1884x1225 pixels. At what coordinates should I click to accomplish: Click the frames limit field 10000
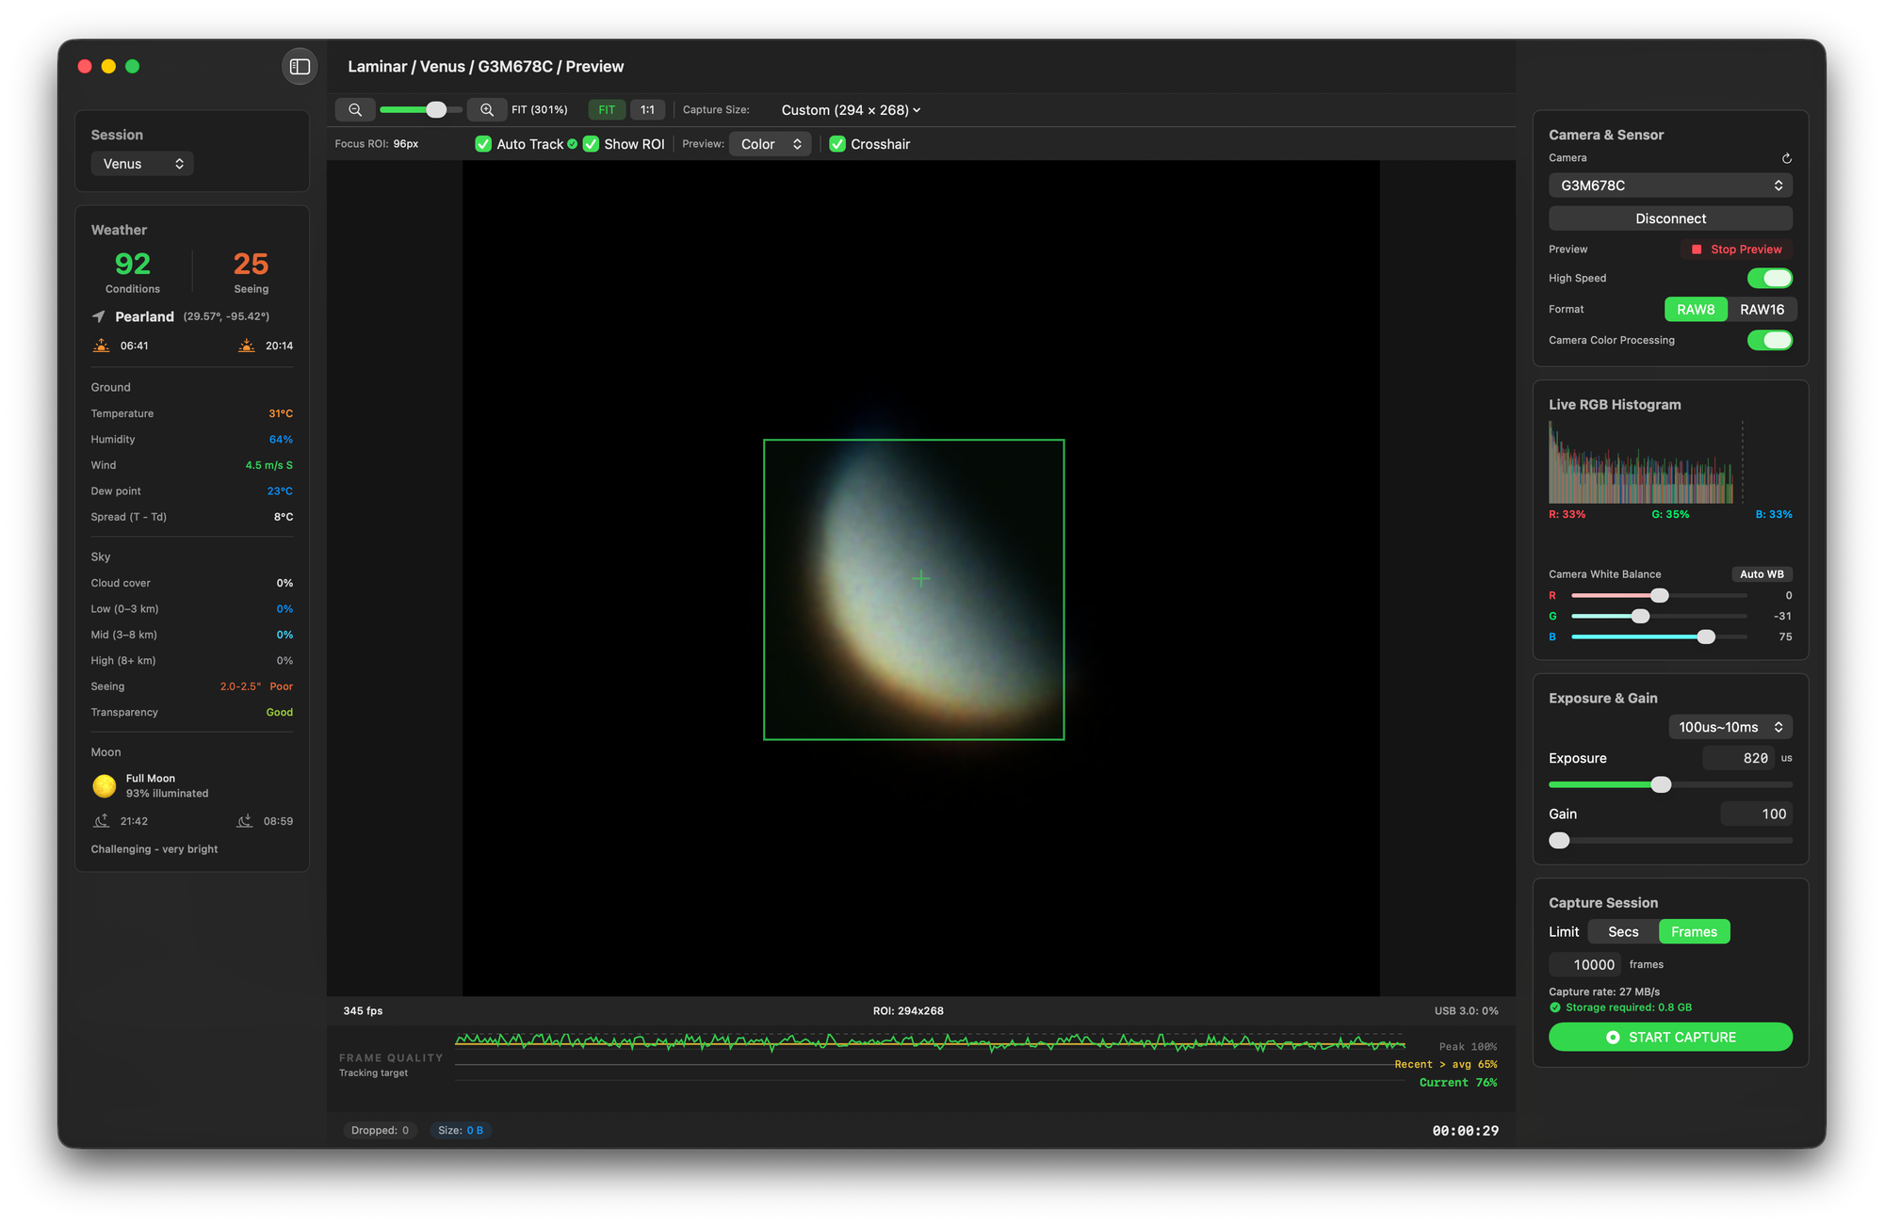tap(1587, 965)
